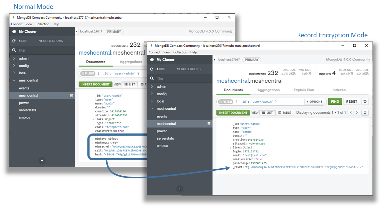382x208 pixels.
Task: Switch to LIST view in the front window
Action: click(267, 113)
